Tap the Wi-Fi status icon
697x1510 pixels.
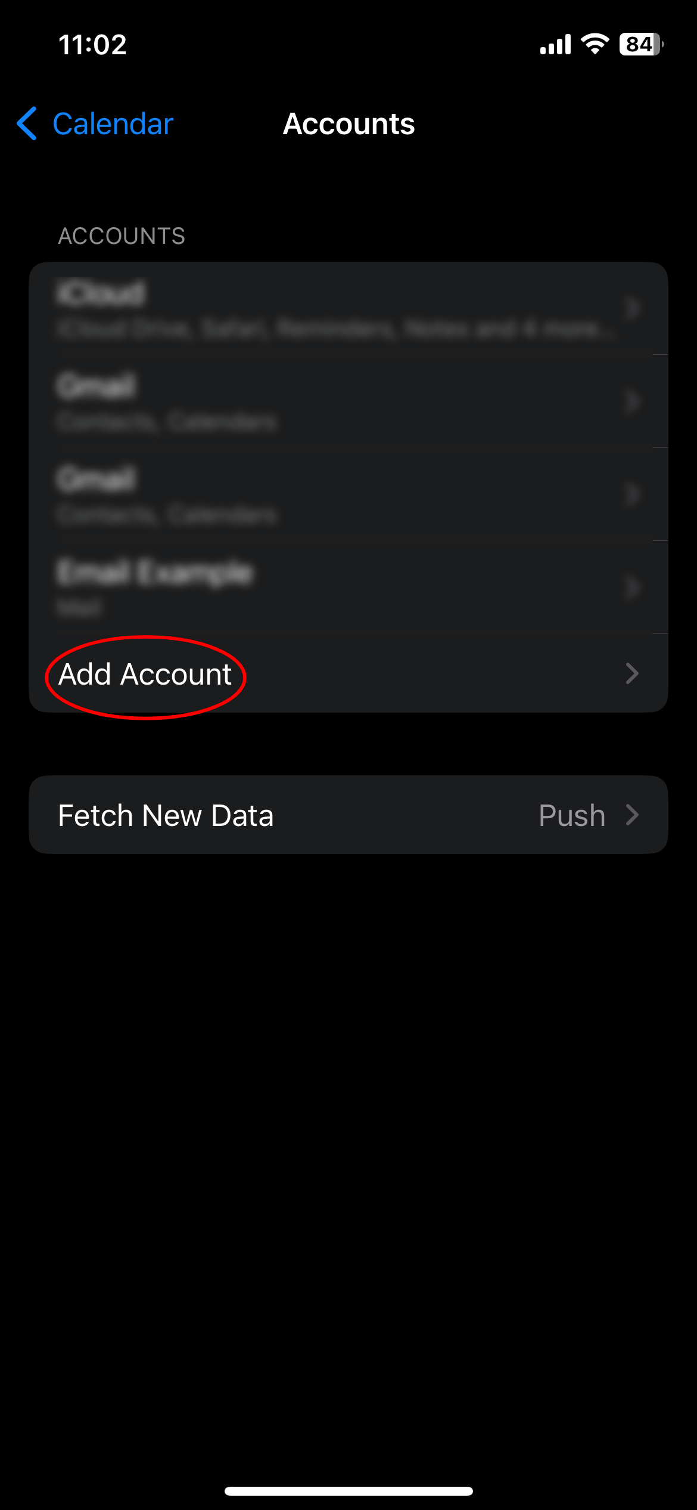point(595,44)
